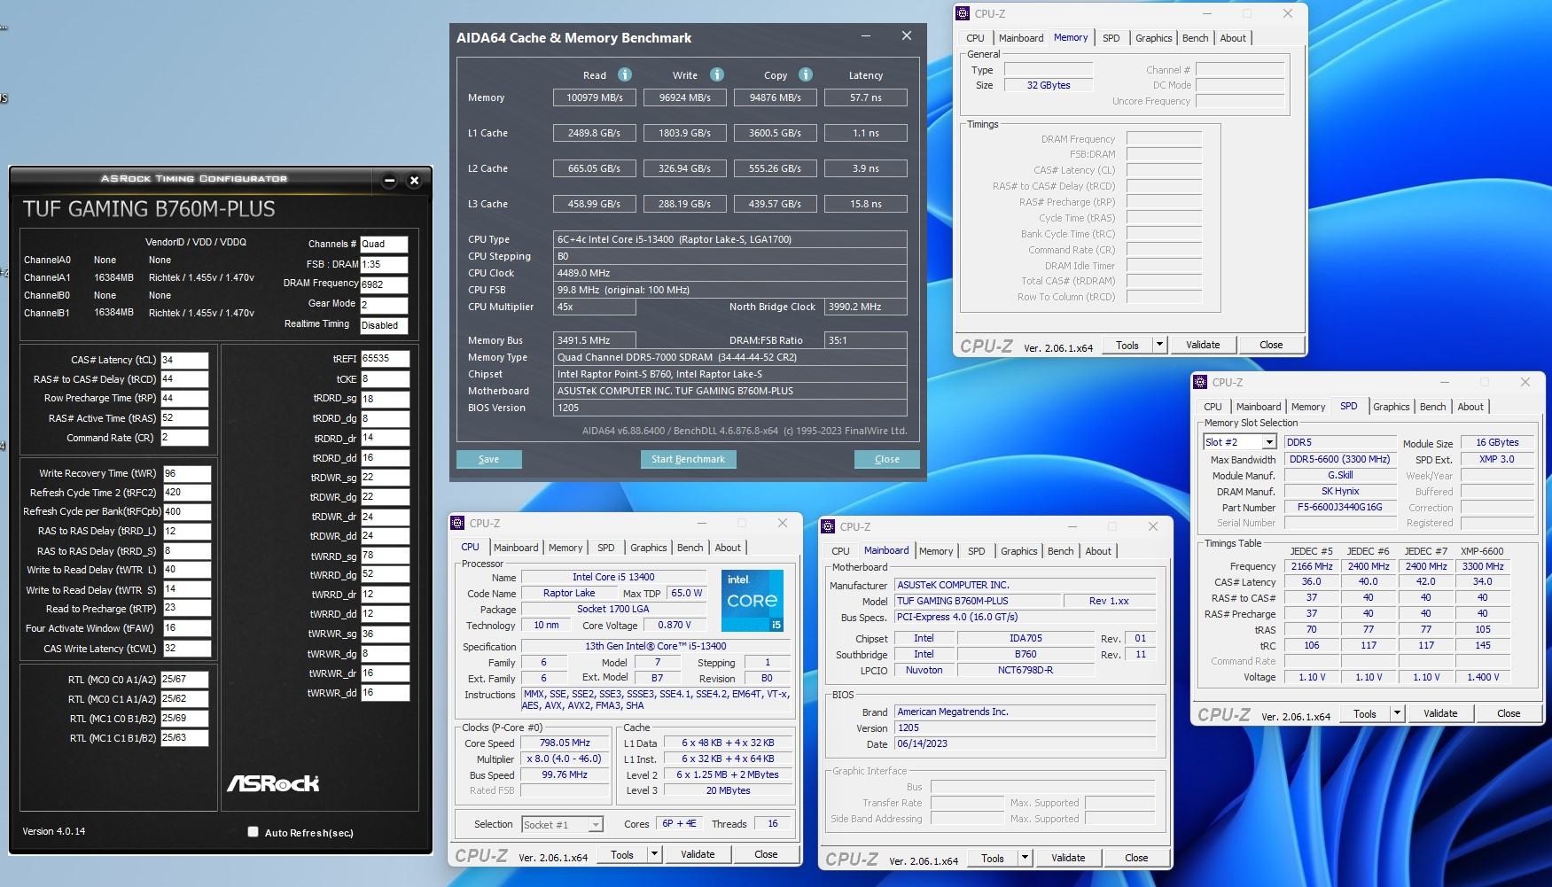The image size is (1552, 887).
Task: Click the tREFI value field
Action: click(385, 359)
